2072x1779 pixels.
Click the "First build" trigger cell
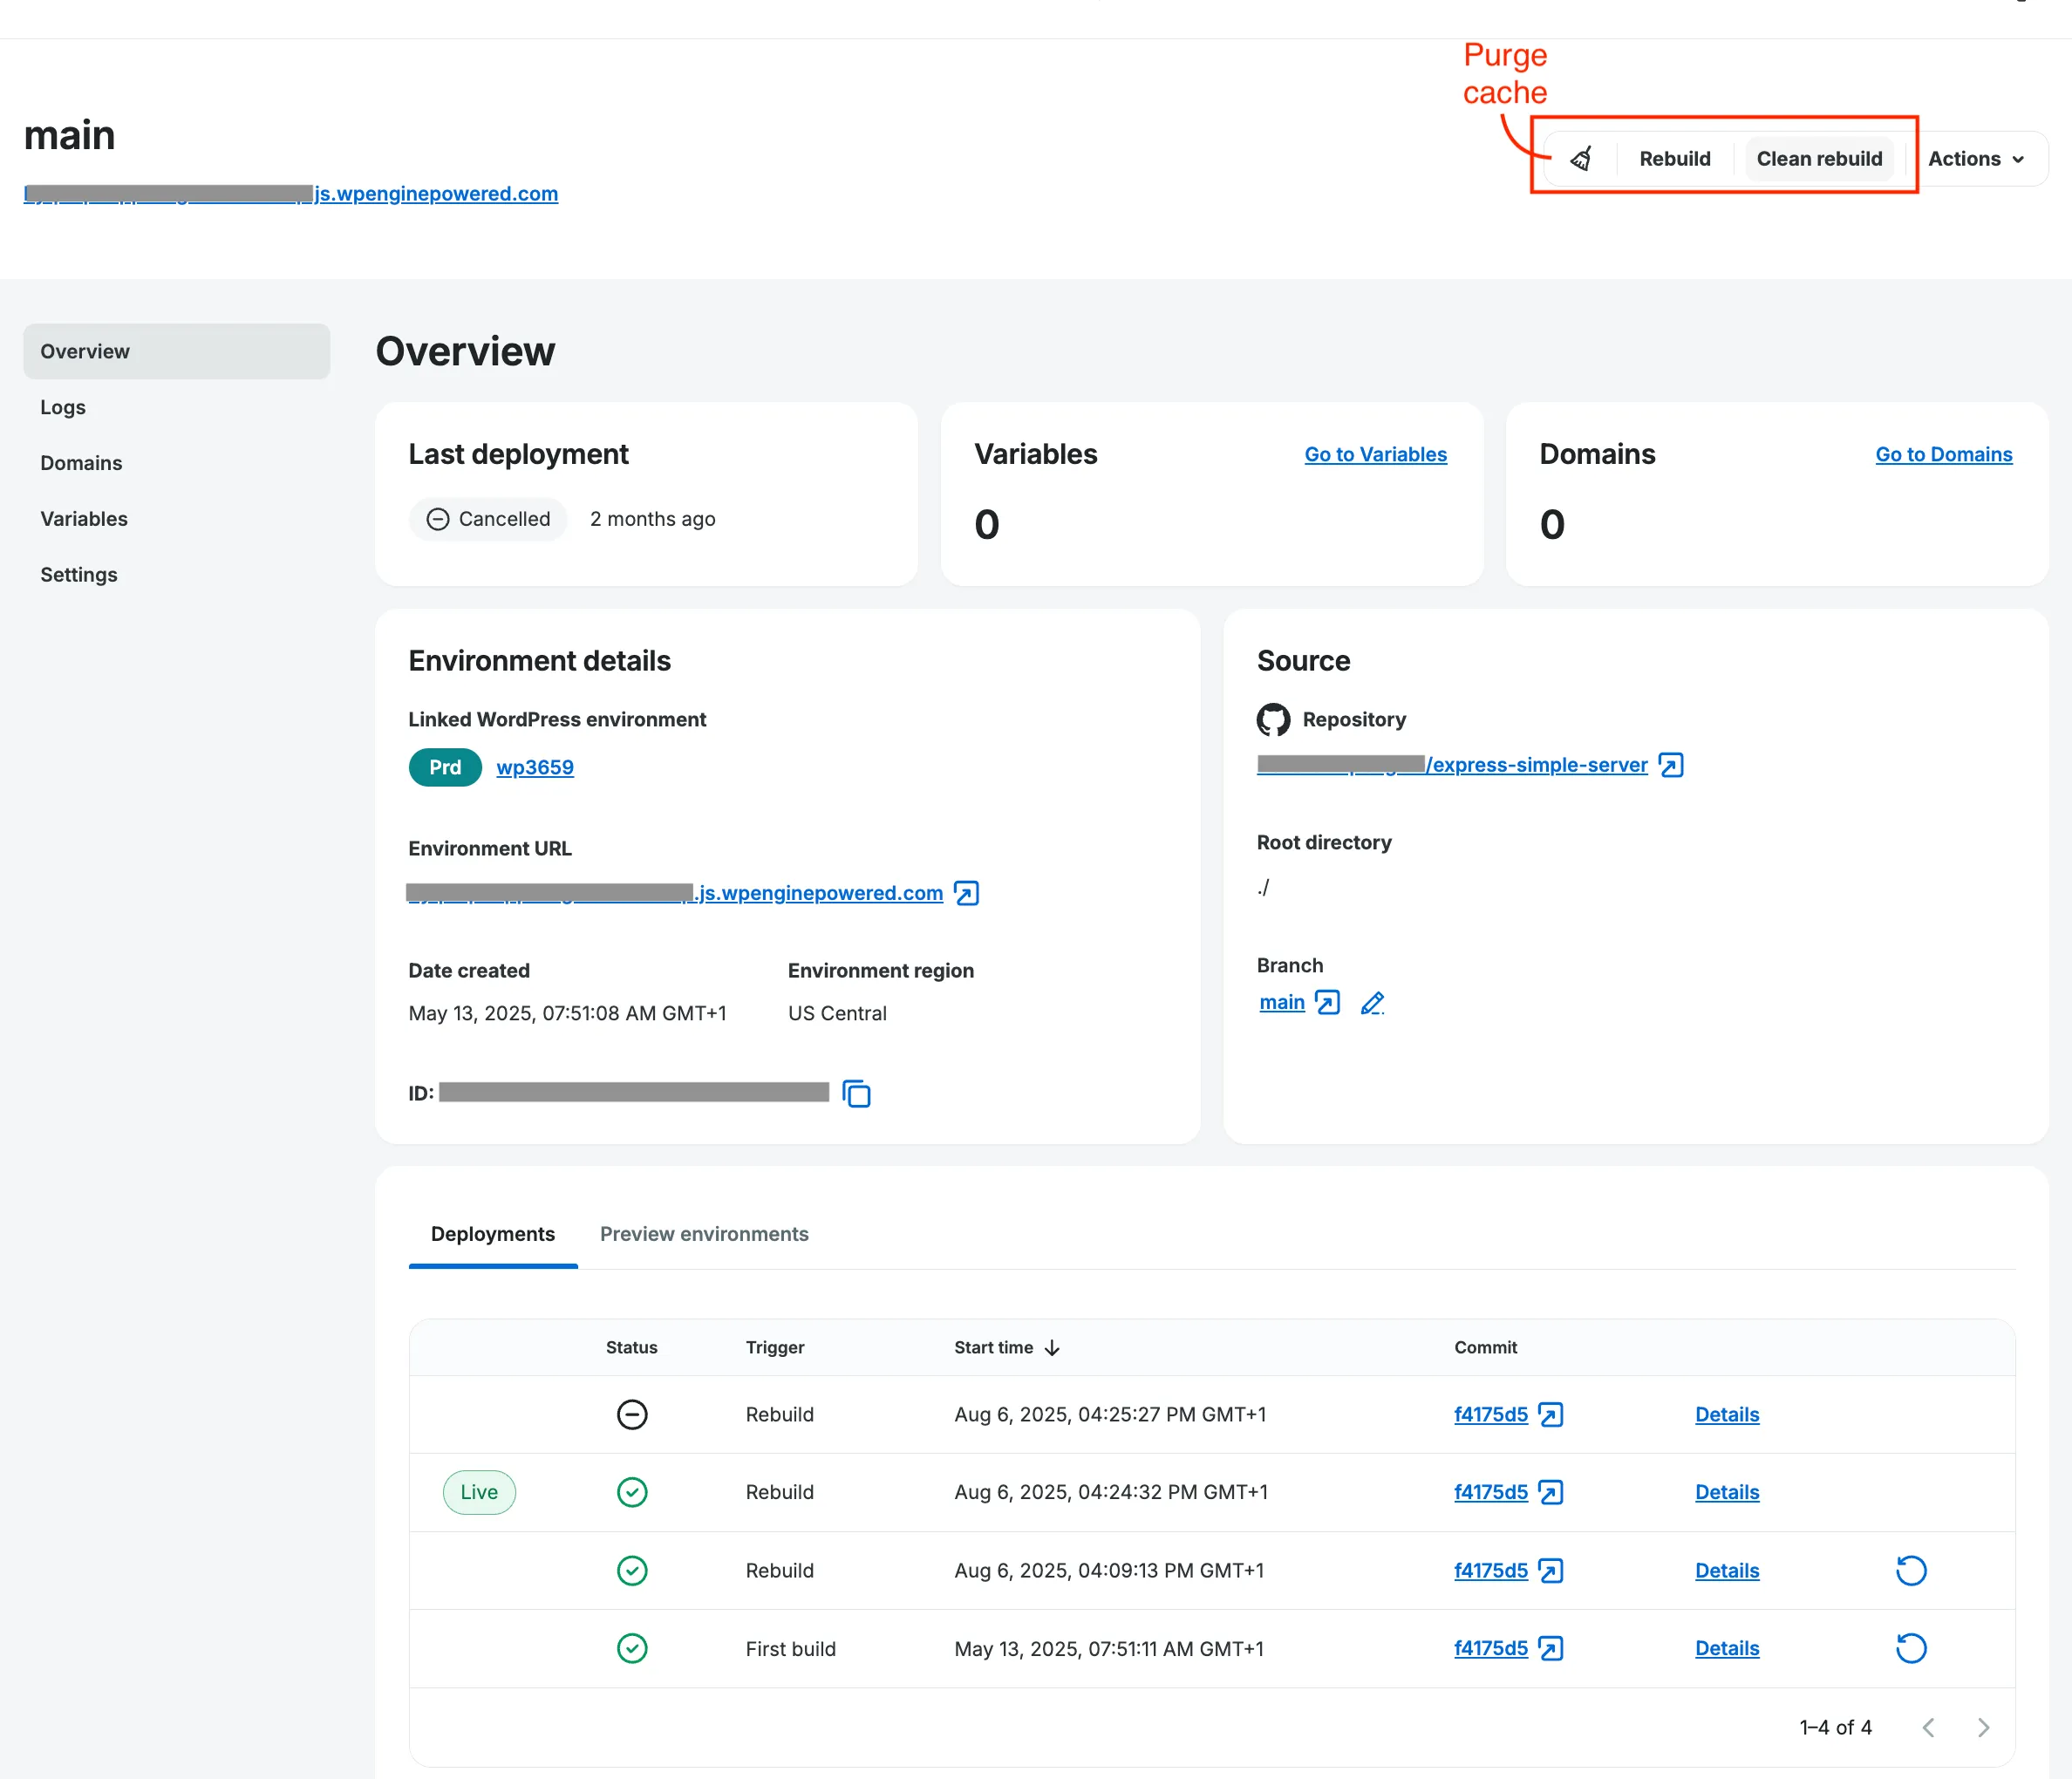(x=790, y=1648)
